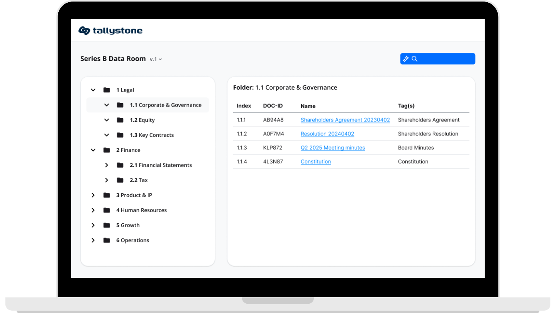Image resolution: width=556 pixels, height=313 pixels.
Task: Focus the blue search input field
Action: [x=437, y=59]
